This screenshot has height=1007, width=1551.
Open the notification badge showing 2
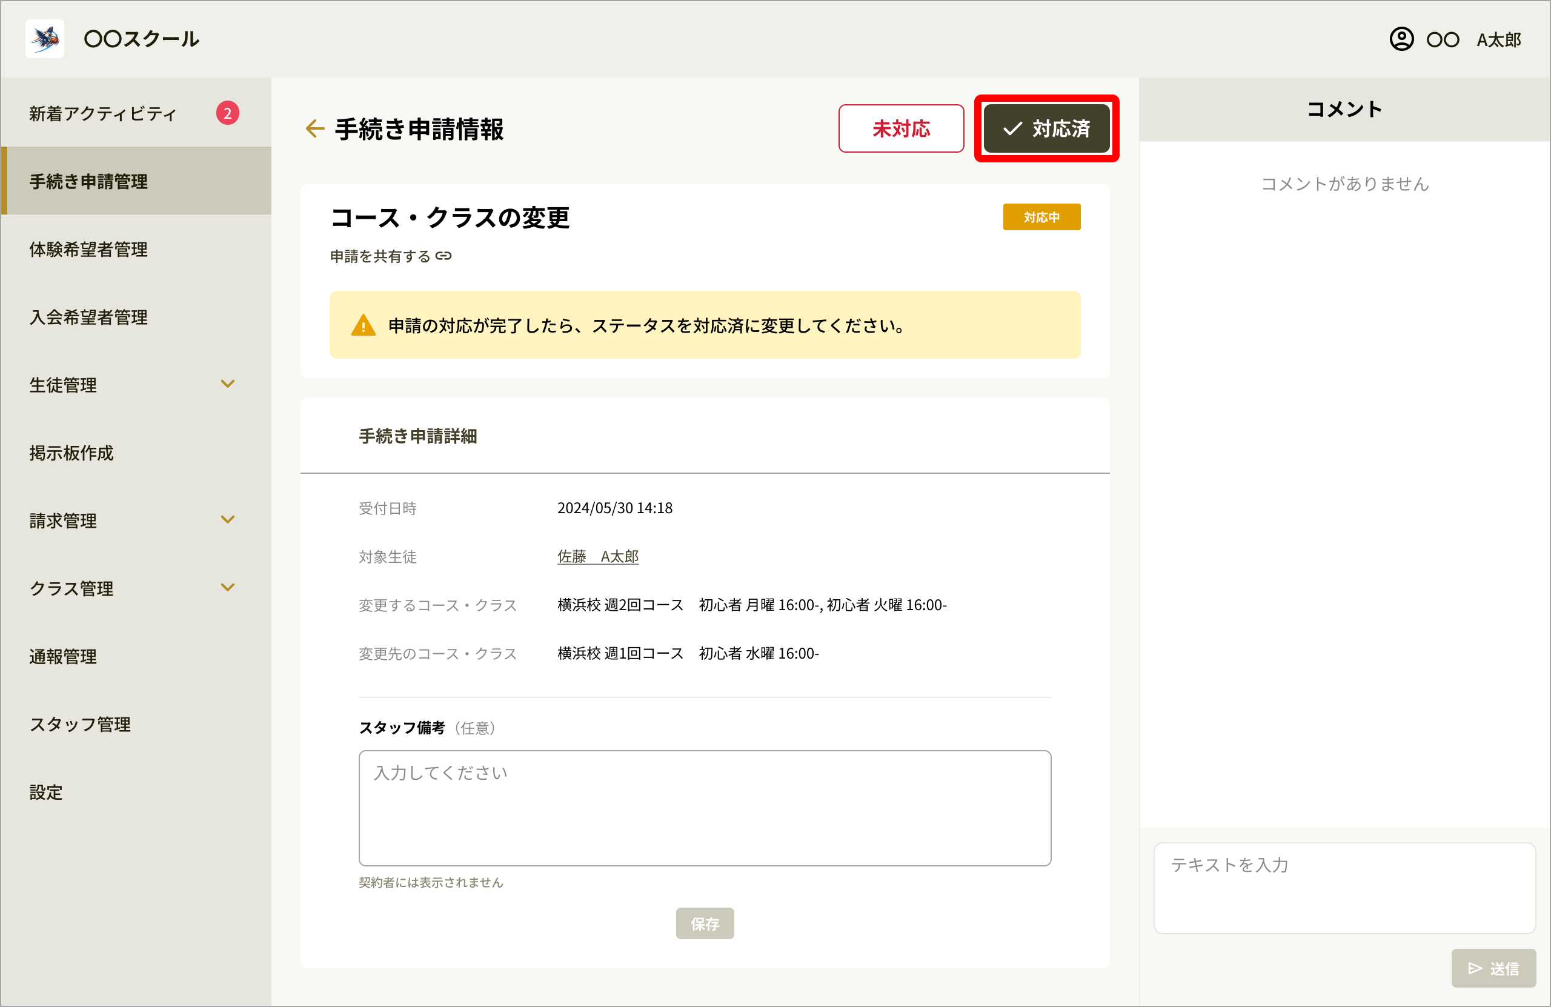[227, 113]
